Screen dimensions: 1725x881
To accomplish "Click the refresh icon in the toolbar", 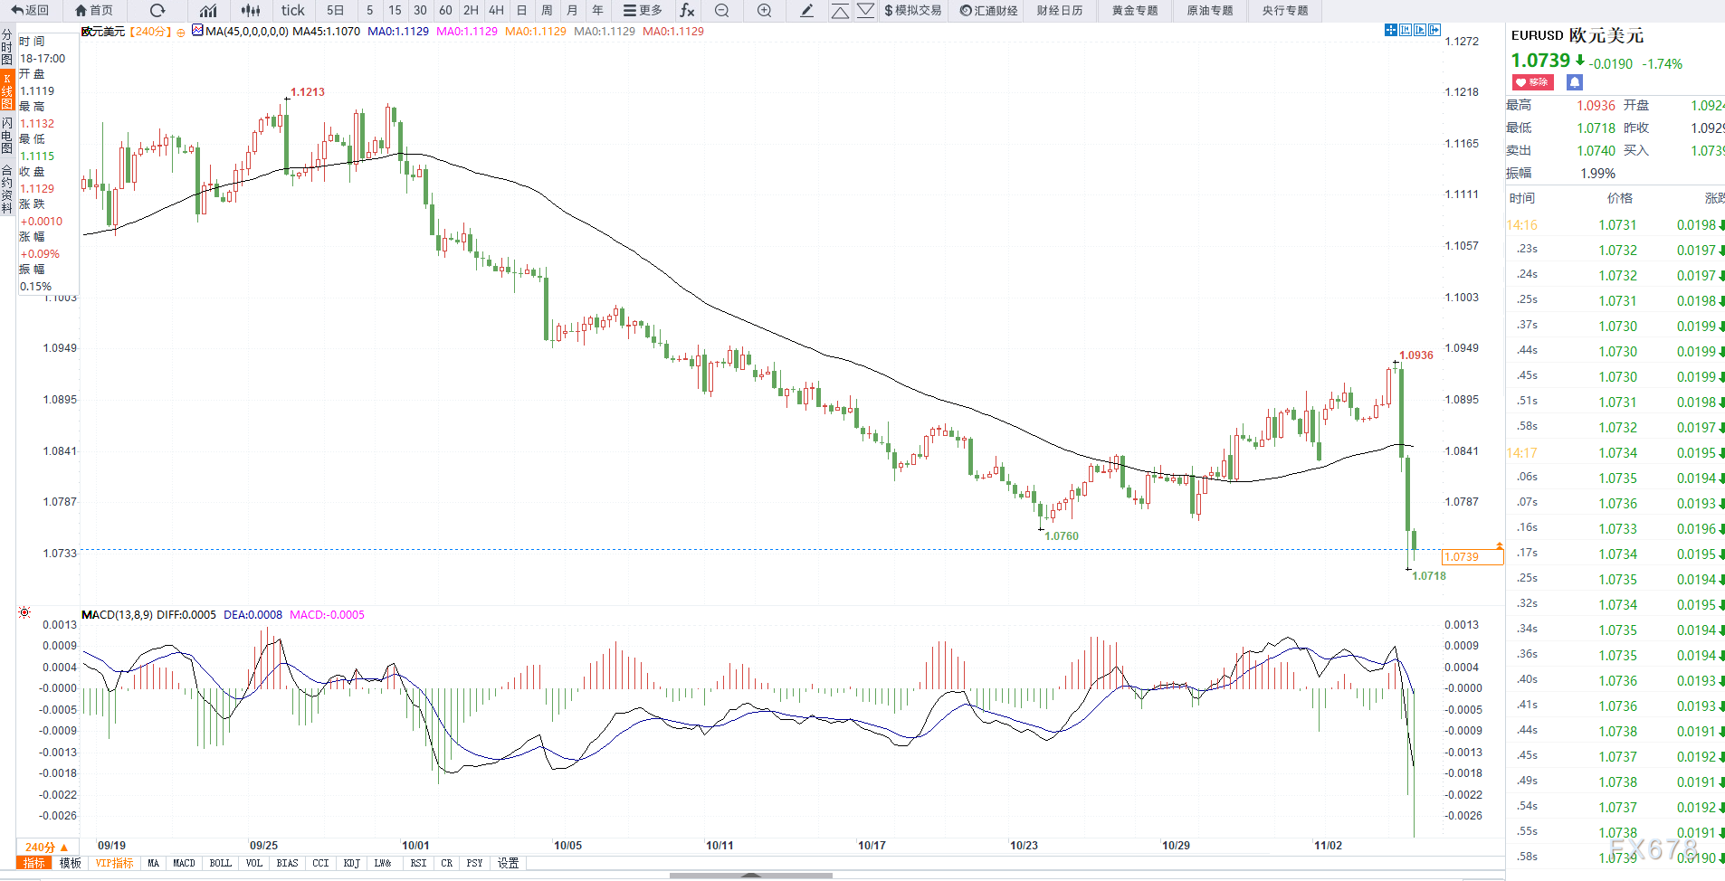I will [x=157, y=11].
